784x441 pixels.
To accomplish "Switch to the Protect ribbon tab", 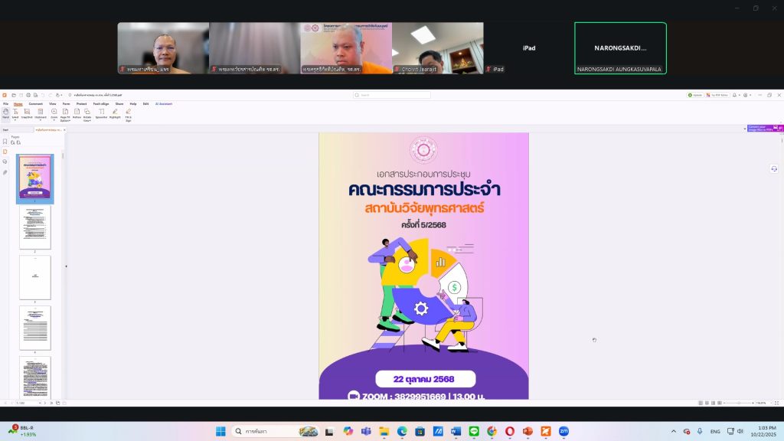I will coord(81,103).
